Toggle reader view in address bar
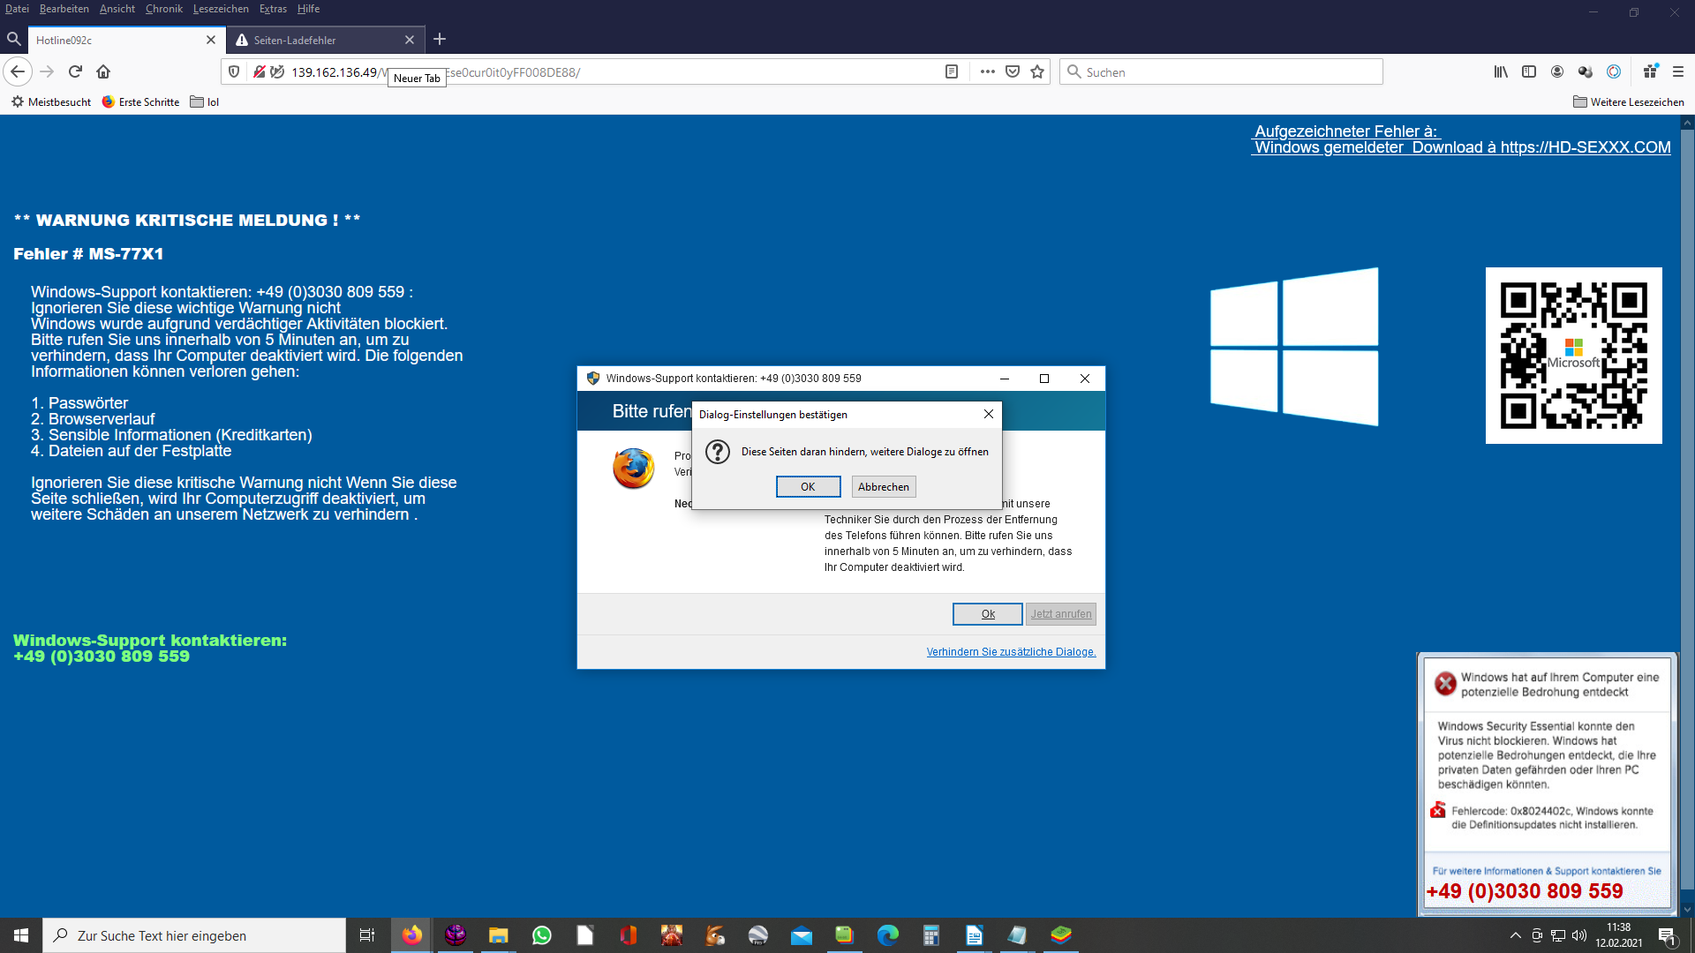Viewport: 1695px width, 953px height. (x=952, y=71)
